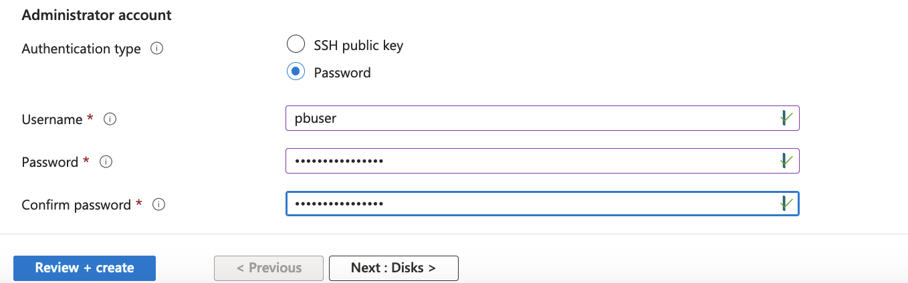Image resolution: width=908 pixels, height=283 pixels.
Task: Click green validation checkmark in Username field
Action: coord(786,118)
